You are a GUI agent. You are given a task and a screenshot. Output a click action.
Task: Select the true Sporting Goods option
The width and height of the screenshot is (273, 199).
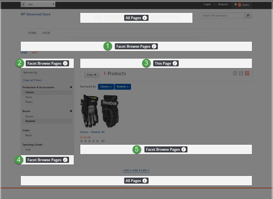point(28,150)
